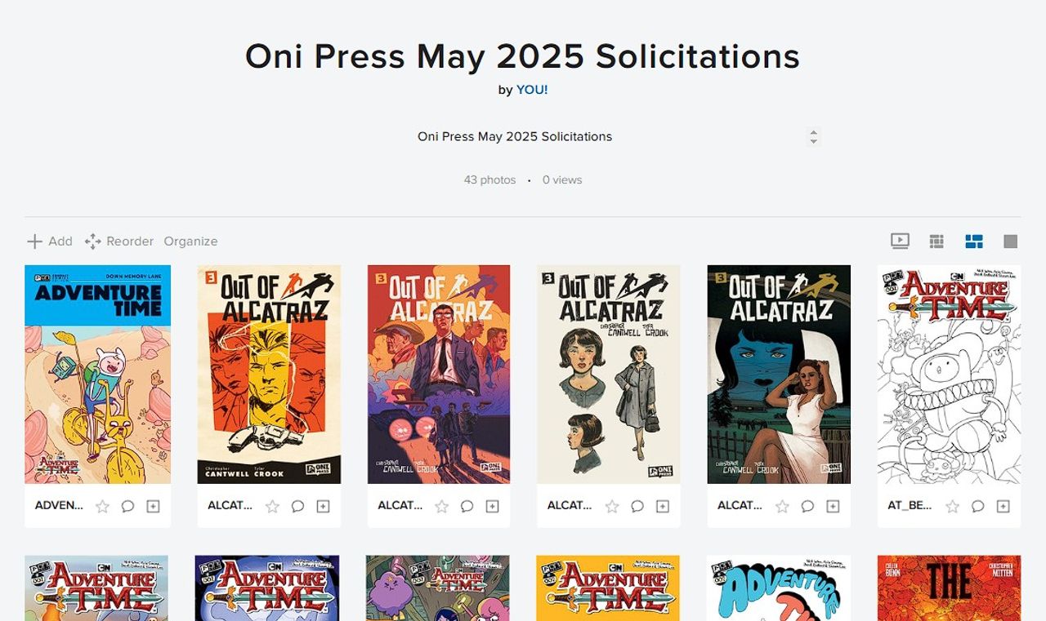This screenshot has height=621, width=1046.
Task: Click the AT_BE... photo title
Action: pos(910,506)
